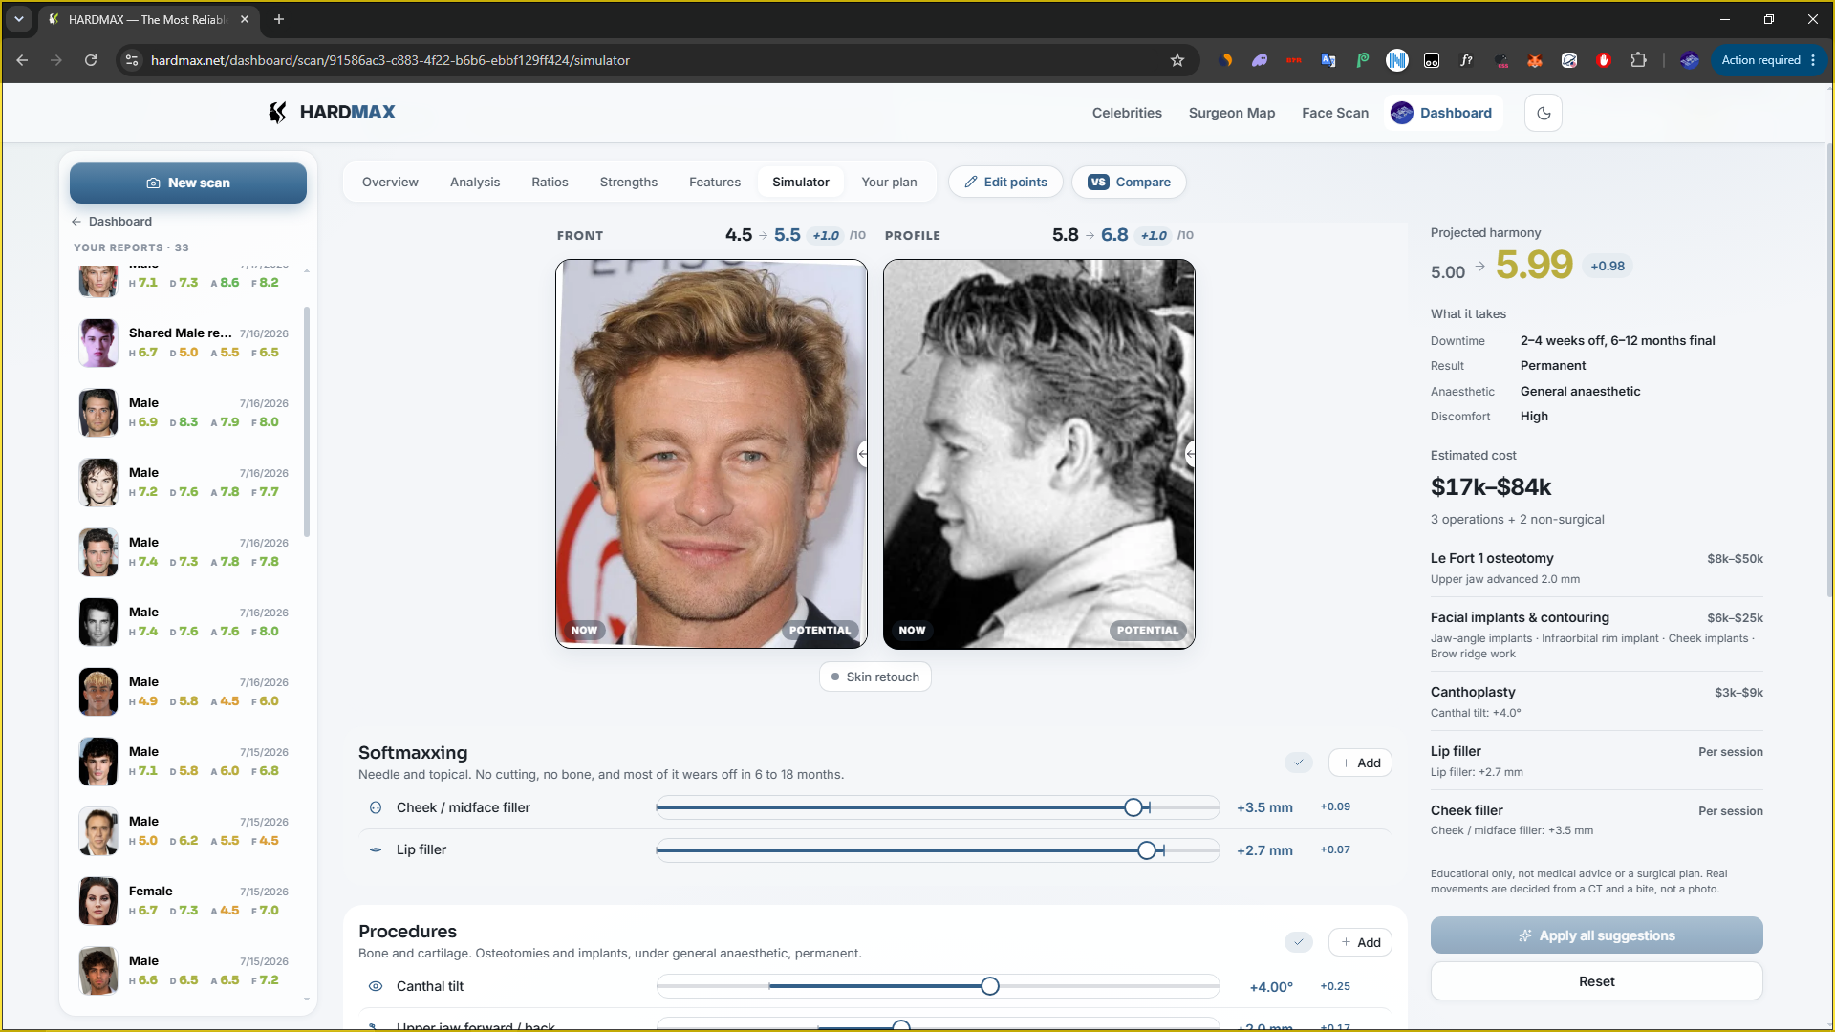The height and width of the screenshot is (1032, 1835).
Task: Toggle the Skin retouch option
Action: (875, 677)
